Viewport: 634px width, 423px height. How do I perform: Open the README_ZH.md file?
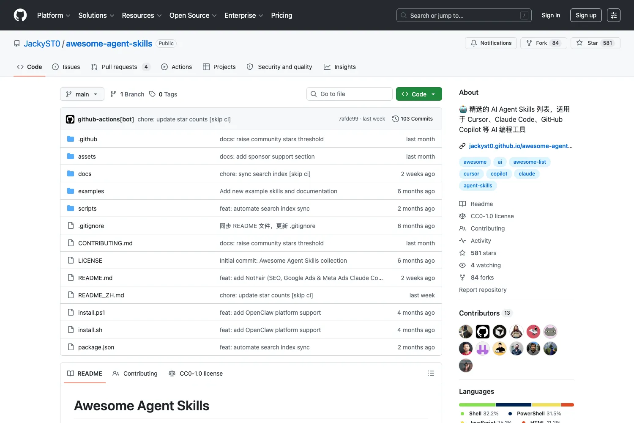[101, 295]
